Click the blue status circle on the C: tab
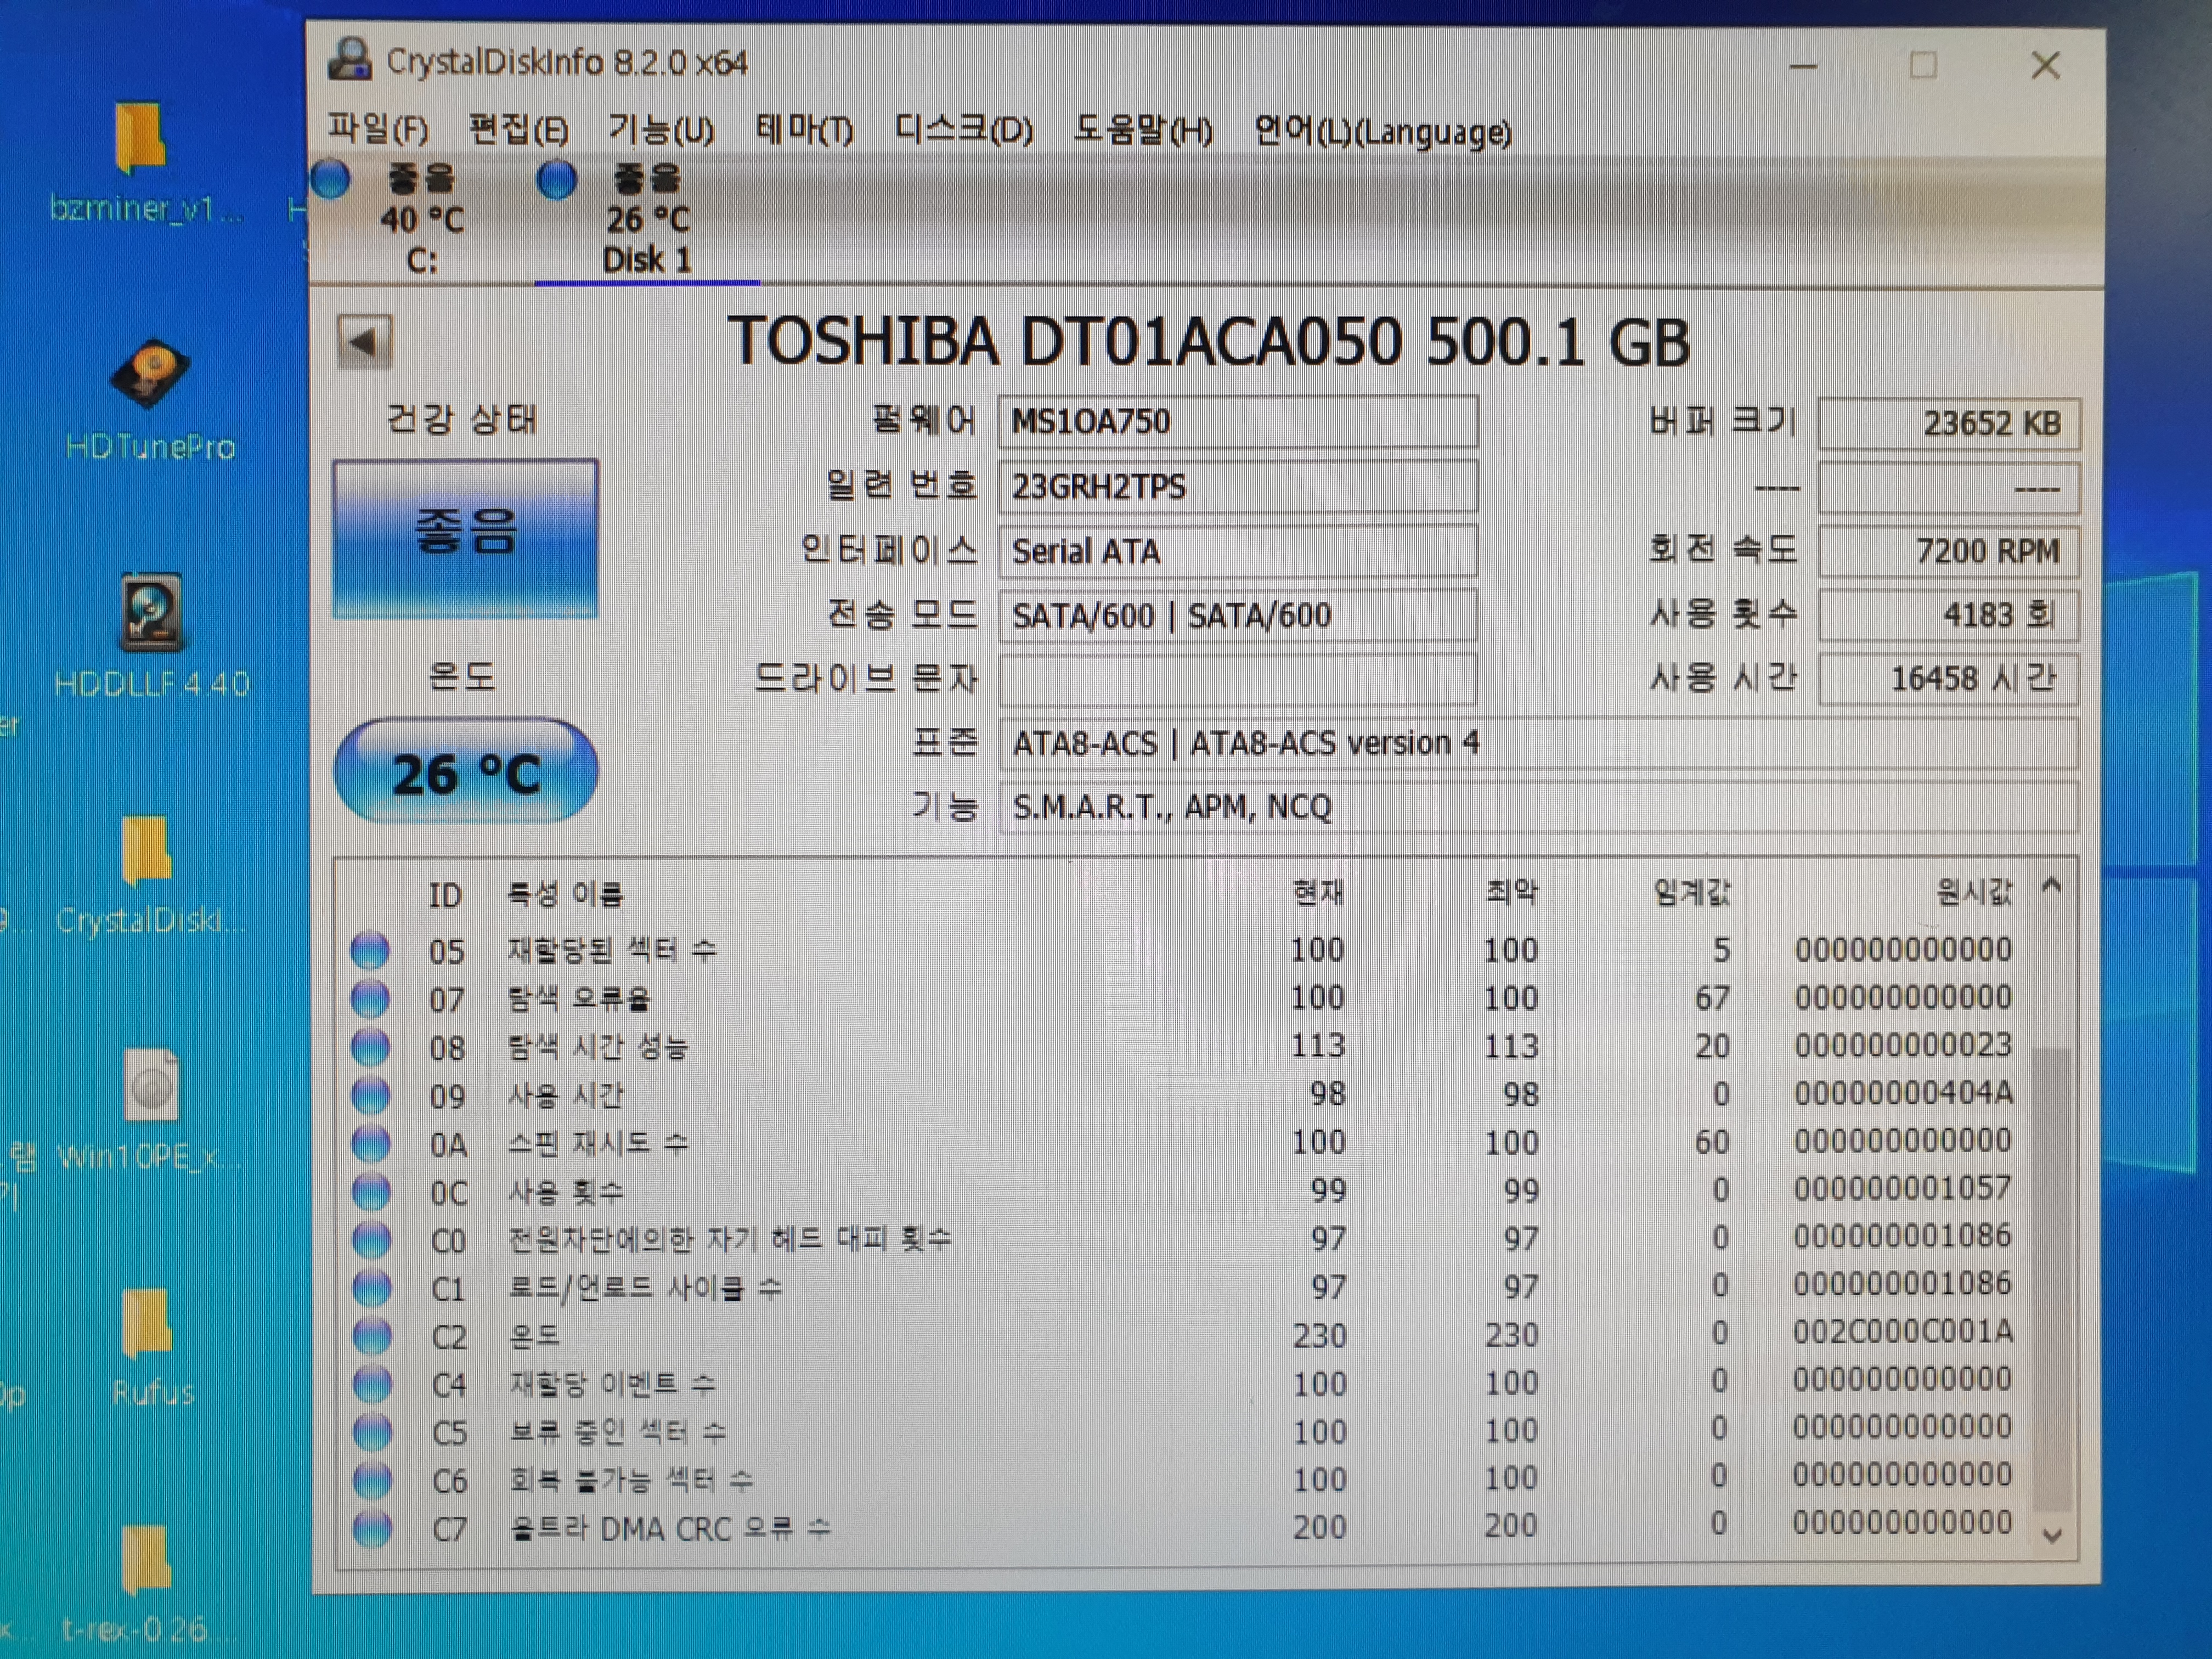Image resolution: width=2212 pixels, height=1659 pixels. tap(331, 180)
